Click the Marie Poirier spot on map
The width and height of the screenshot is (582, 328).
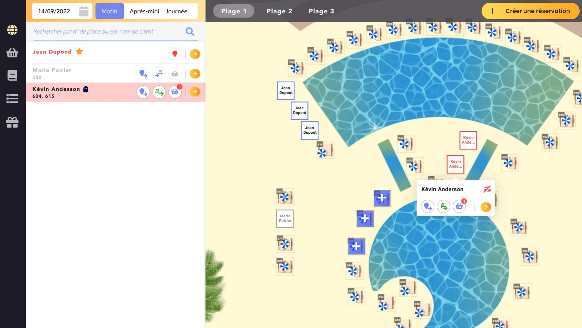point(285,219)
